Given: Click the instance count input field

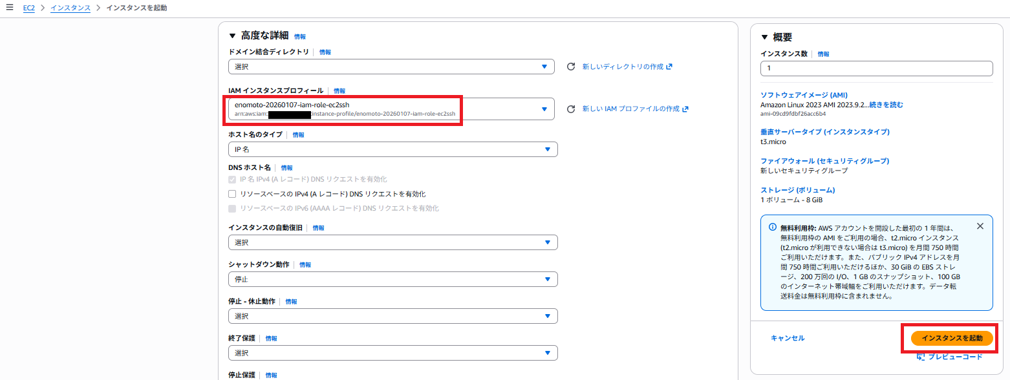Looking at the screenshot, I should [x=876, y=69].
